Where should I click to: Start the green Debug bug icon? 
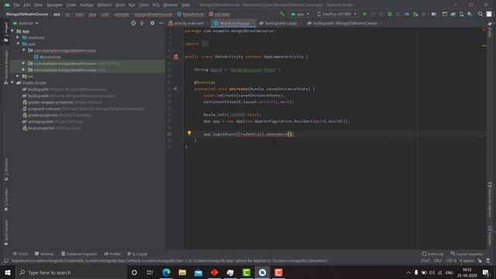(x=390, y=14)
